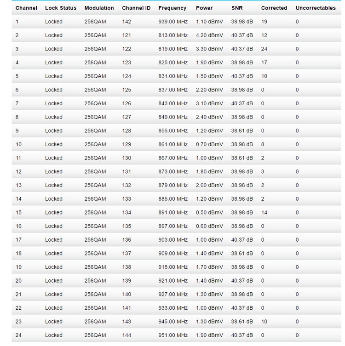The width and height of the screenshot is (345, 346).
Task: Click the Frequency column header
Action: (172, 8)
